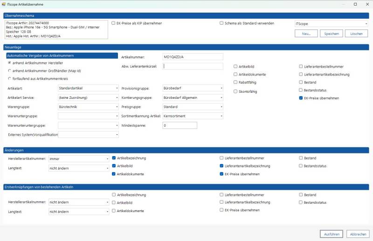
Task: Click the ITscope app icon in title bar
Action: coord(4,4)
